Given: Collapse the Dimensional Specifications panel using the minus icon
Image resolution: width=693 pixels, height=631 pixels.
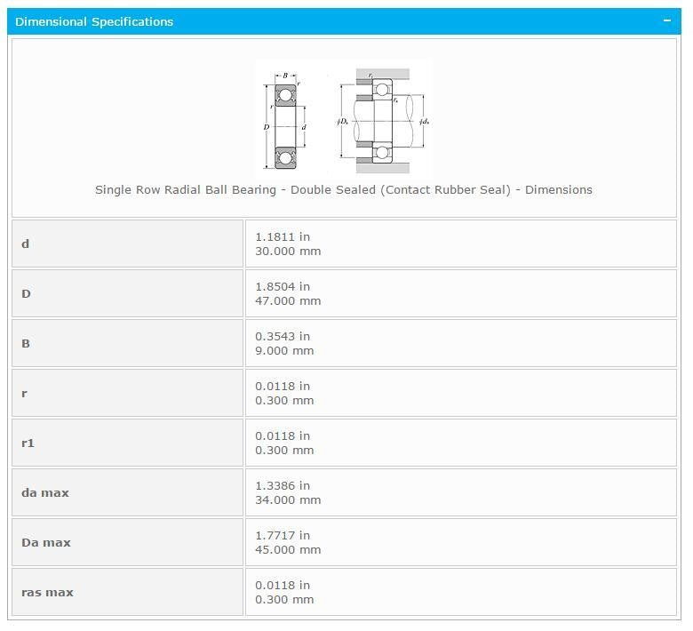Looking at the screenshot, I should pyautogui.click(x=667, y=20).
